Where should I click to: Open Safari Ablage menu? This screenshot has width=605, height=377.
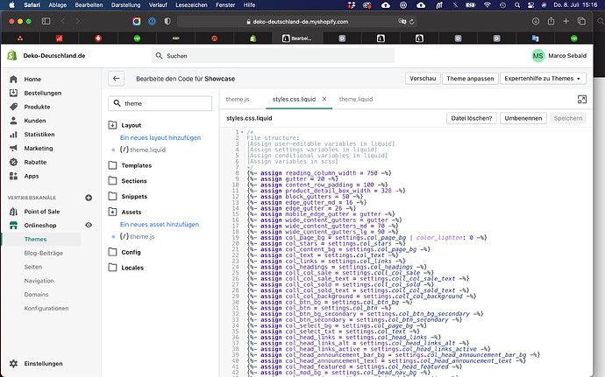pos(58,5)
